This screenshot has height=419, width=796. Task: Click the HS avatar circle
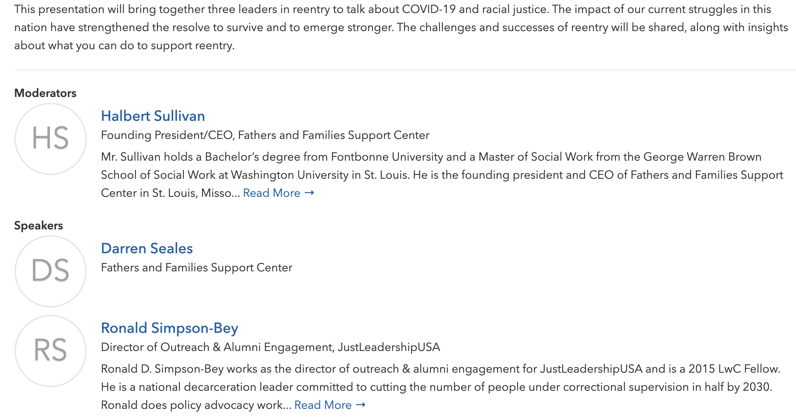tap(51, 139)
